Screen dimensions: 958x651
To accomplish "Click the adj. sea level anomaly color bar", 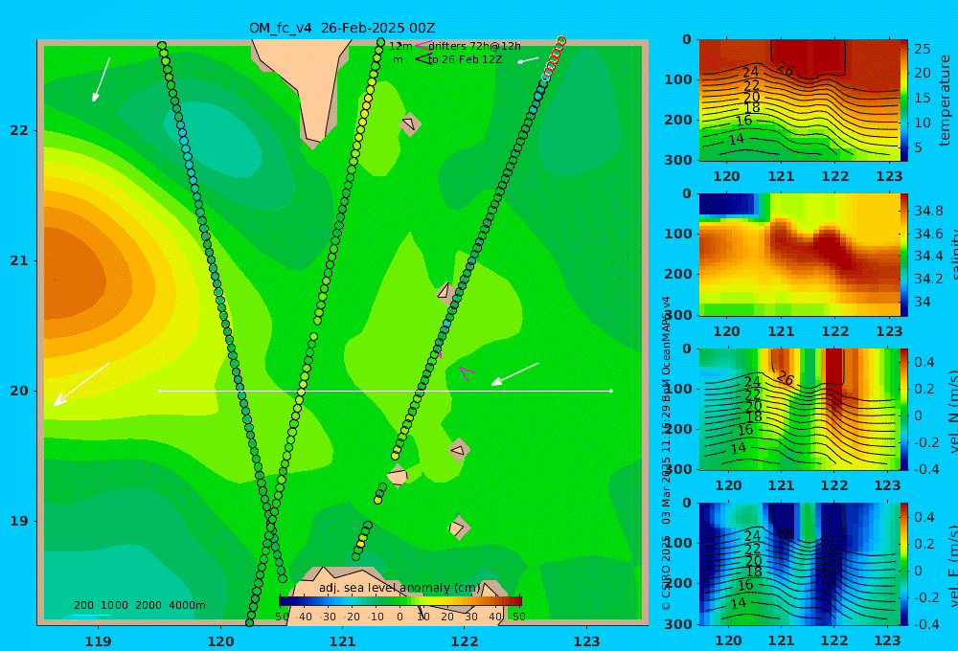I will click(x=400, y=601).
